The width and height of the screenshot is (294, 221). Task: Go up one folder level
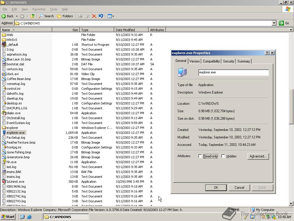click(33, 16)
